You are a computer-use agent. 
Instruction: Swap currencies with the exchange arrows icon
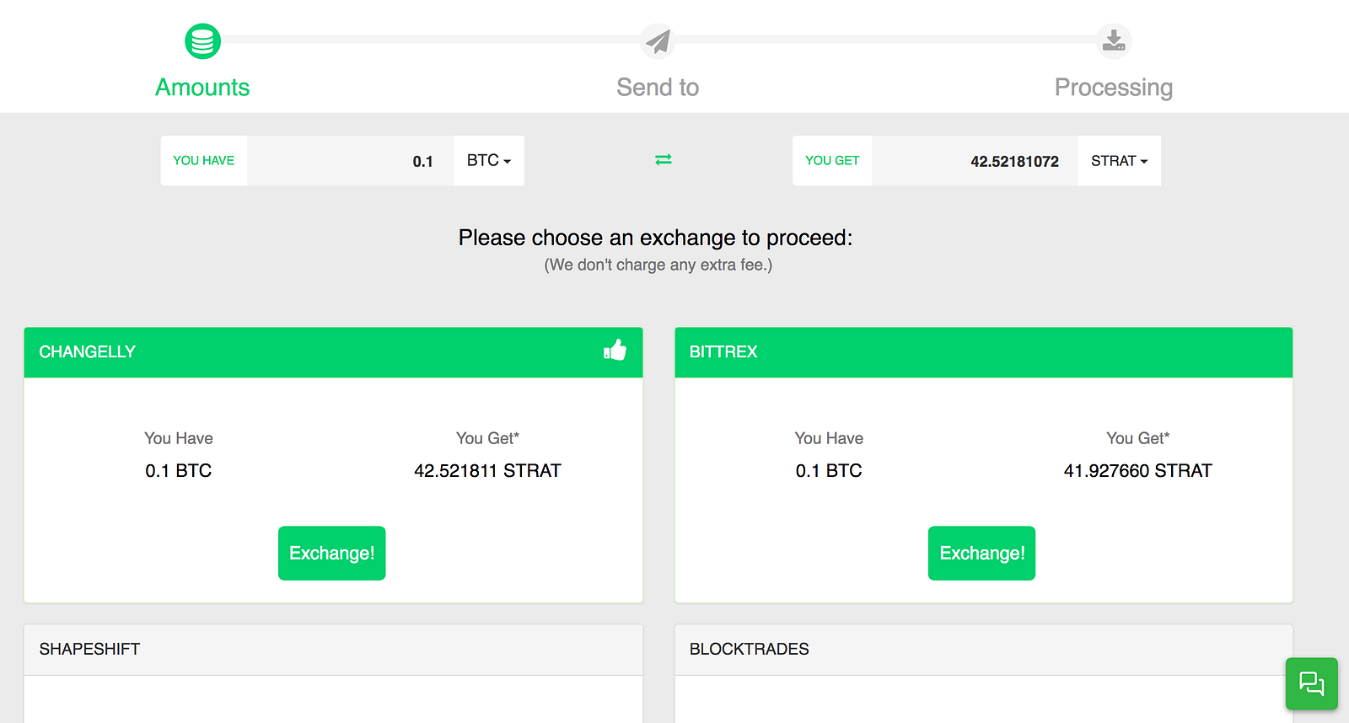click(664, 159)
